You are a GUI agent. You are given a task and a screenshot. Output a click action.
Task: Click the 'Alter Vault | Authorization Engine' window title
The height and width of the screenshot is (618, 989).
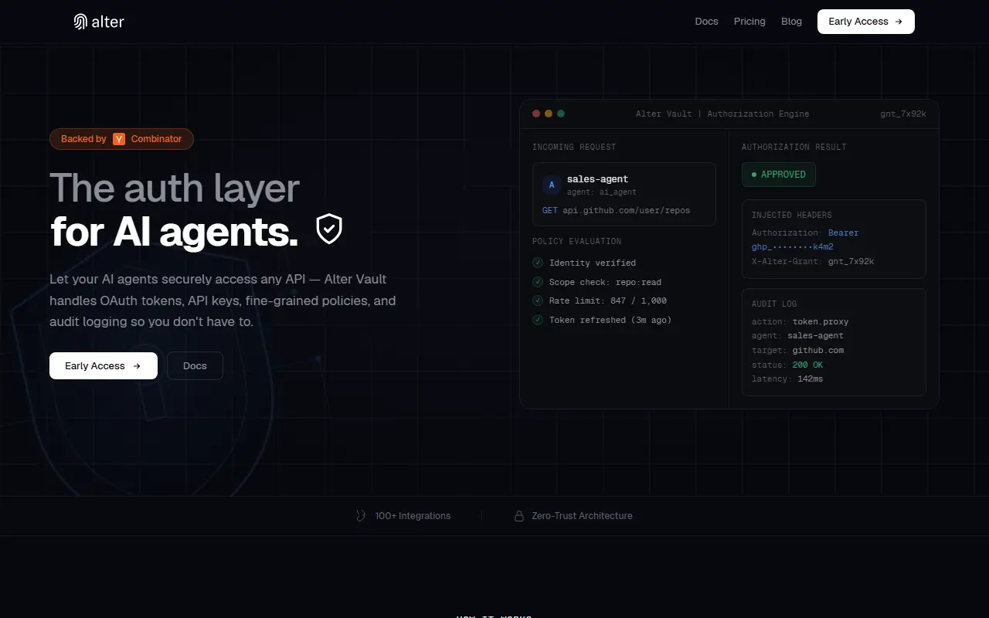[722, 114]
